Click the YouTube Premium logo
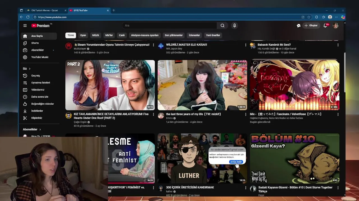Image resolution: width=359 pixels, height=201 pixels. 41,25
